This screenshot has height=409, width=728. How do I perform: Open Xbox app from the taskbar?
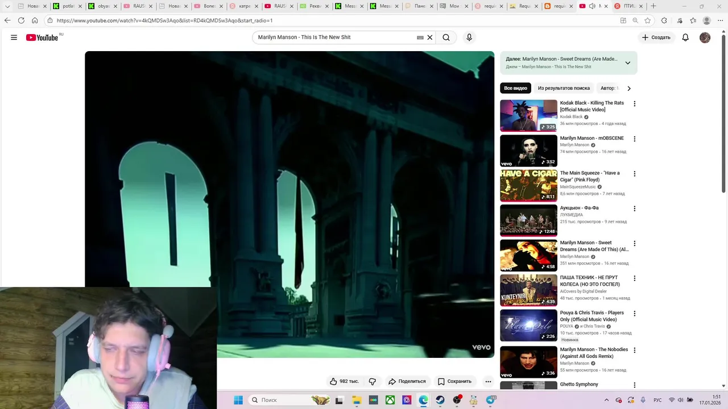pos(390,400)
